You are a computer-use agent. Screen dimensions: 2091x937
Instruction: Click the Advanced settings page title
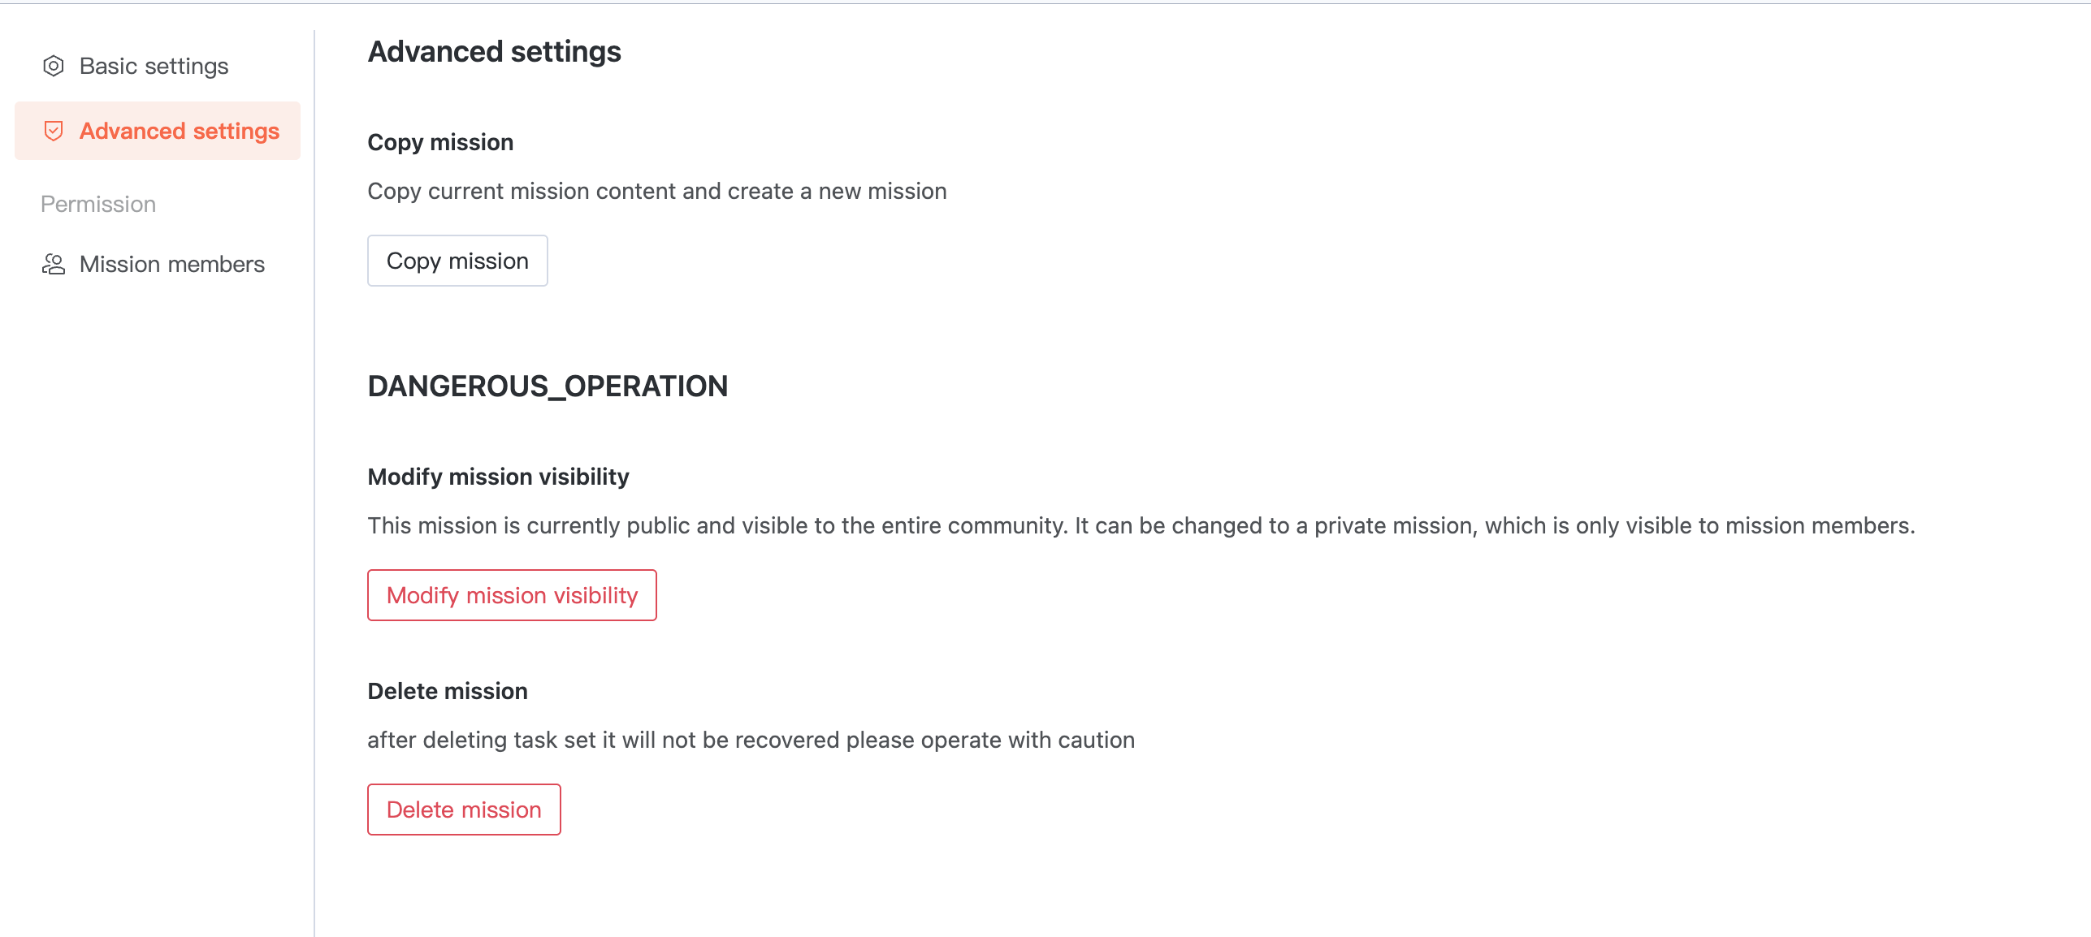click(x=494, y=52)
